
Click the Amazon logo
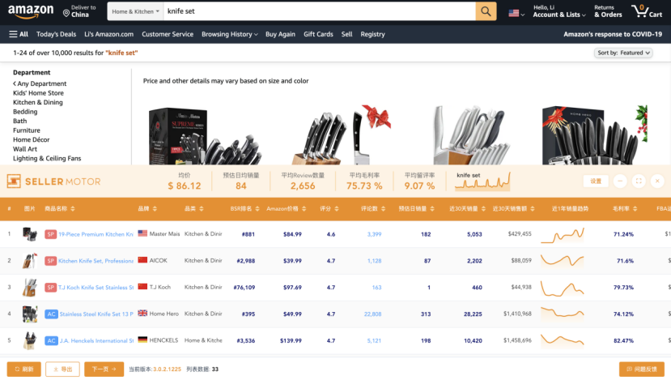click(31, 11)
